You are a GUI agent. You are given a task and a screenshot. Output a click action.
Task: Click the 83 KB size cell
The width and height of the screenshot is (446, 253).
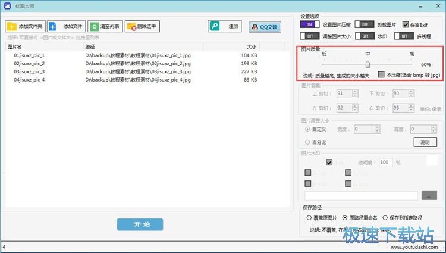(250, 80)
